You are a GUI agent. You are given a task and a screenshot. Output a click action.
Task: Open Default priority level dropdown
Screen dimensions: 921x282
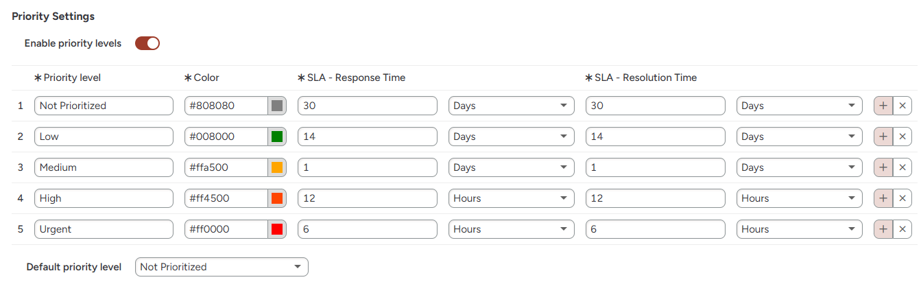coord(222,267)
